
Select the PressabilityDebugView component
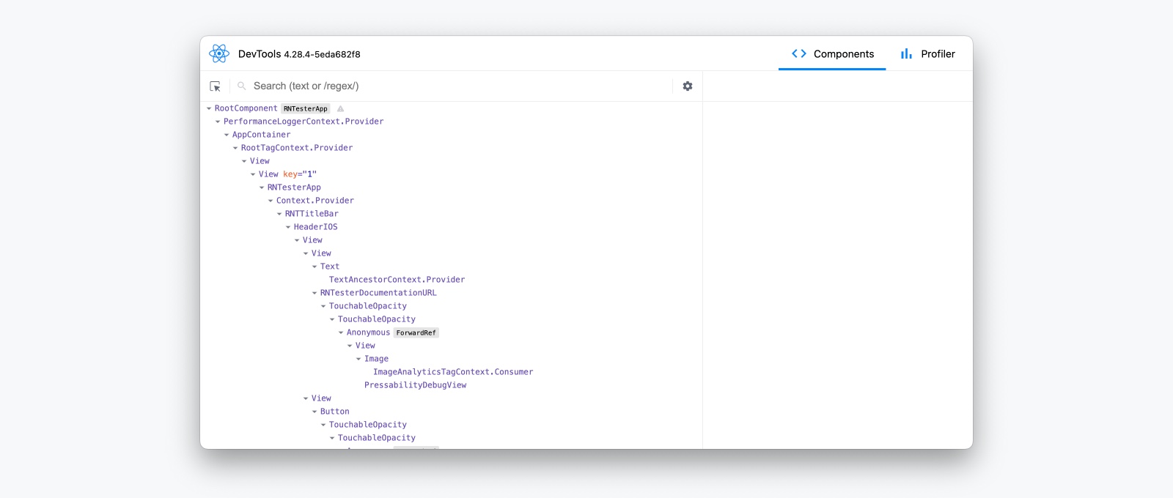pos(415,385)
